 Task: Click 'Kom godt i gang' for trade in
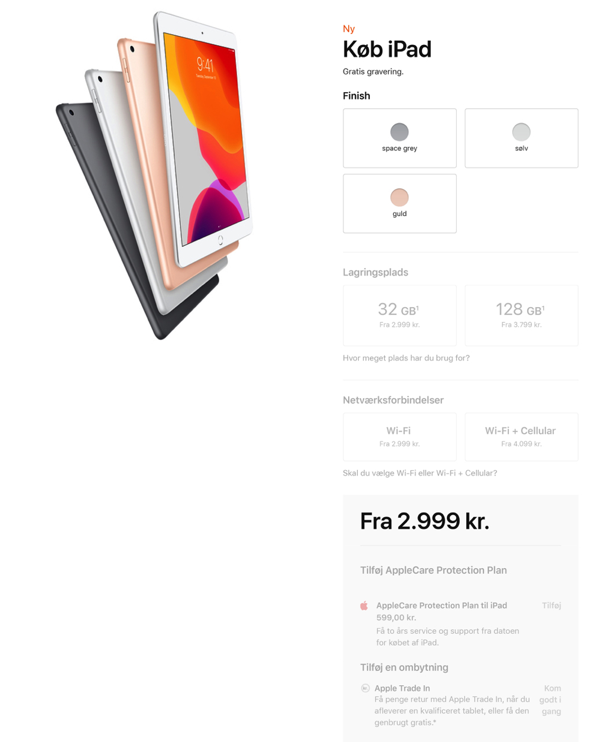tap(551, 699)
